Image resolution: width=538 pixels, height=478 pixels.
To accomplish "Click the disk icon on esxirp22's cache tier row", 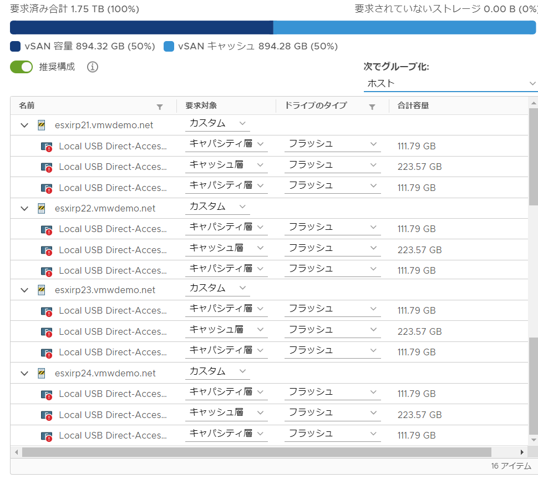I will (47, 249).
